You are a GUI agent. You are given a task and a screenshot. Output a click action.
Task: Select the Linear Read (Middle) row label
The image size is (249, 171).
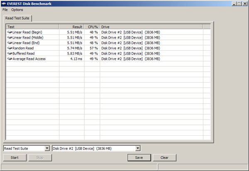28,37
